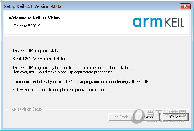Image resolution: width=194 pixels, height=131 pixels.
Task: Click the bold Keil C51 Version 9.60a label
Action: point(39,59)
